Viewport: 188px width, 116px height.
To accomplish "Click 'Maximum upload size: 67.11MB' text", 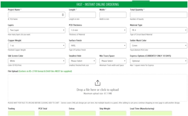I will (x=97, y=94).
